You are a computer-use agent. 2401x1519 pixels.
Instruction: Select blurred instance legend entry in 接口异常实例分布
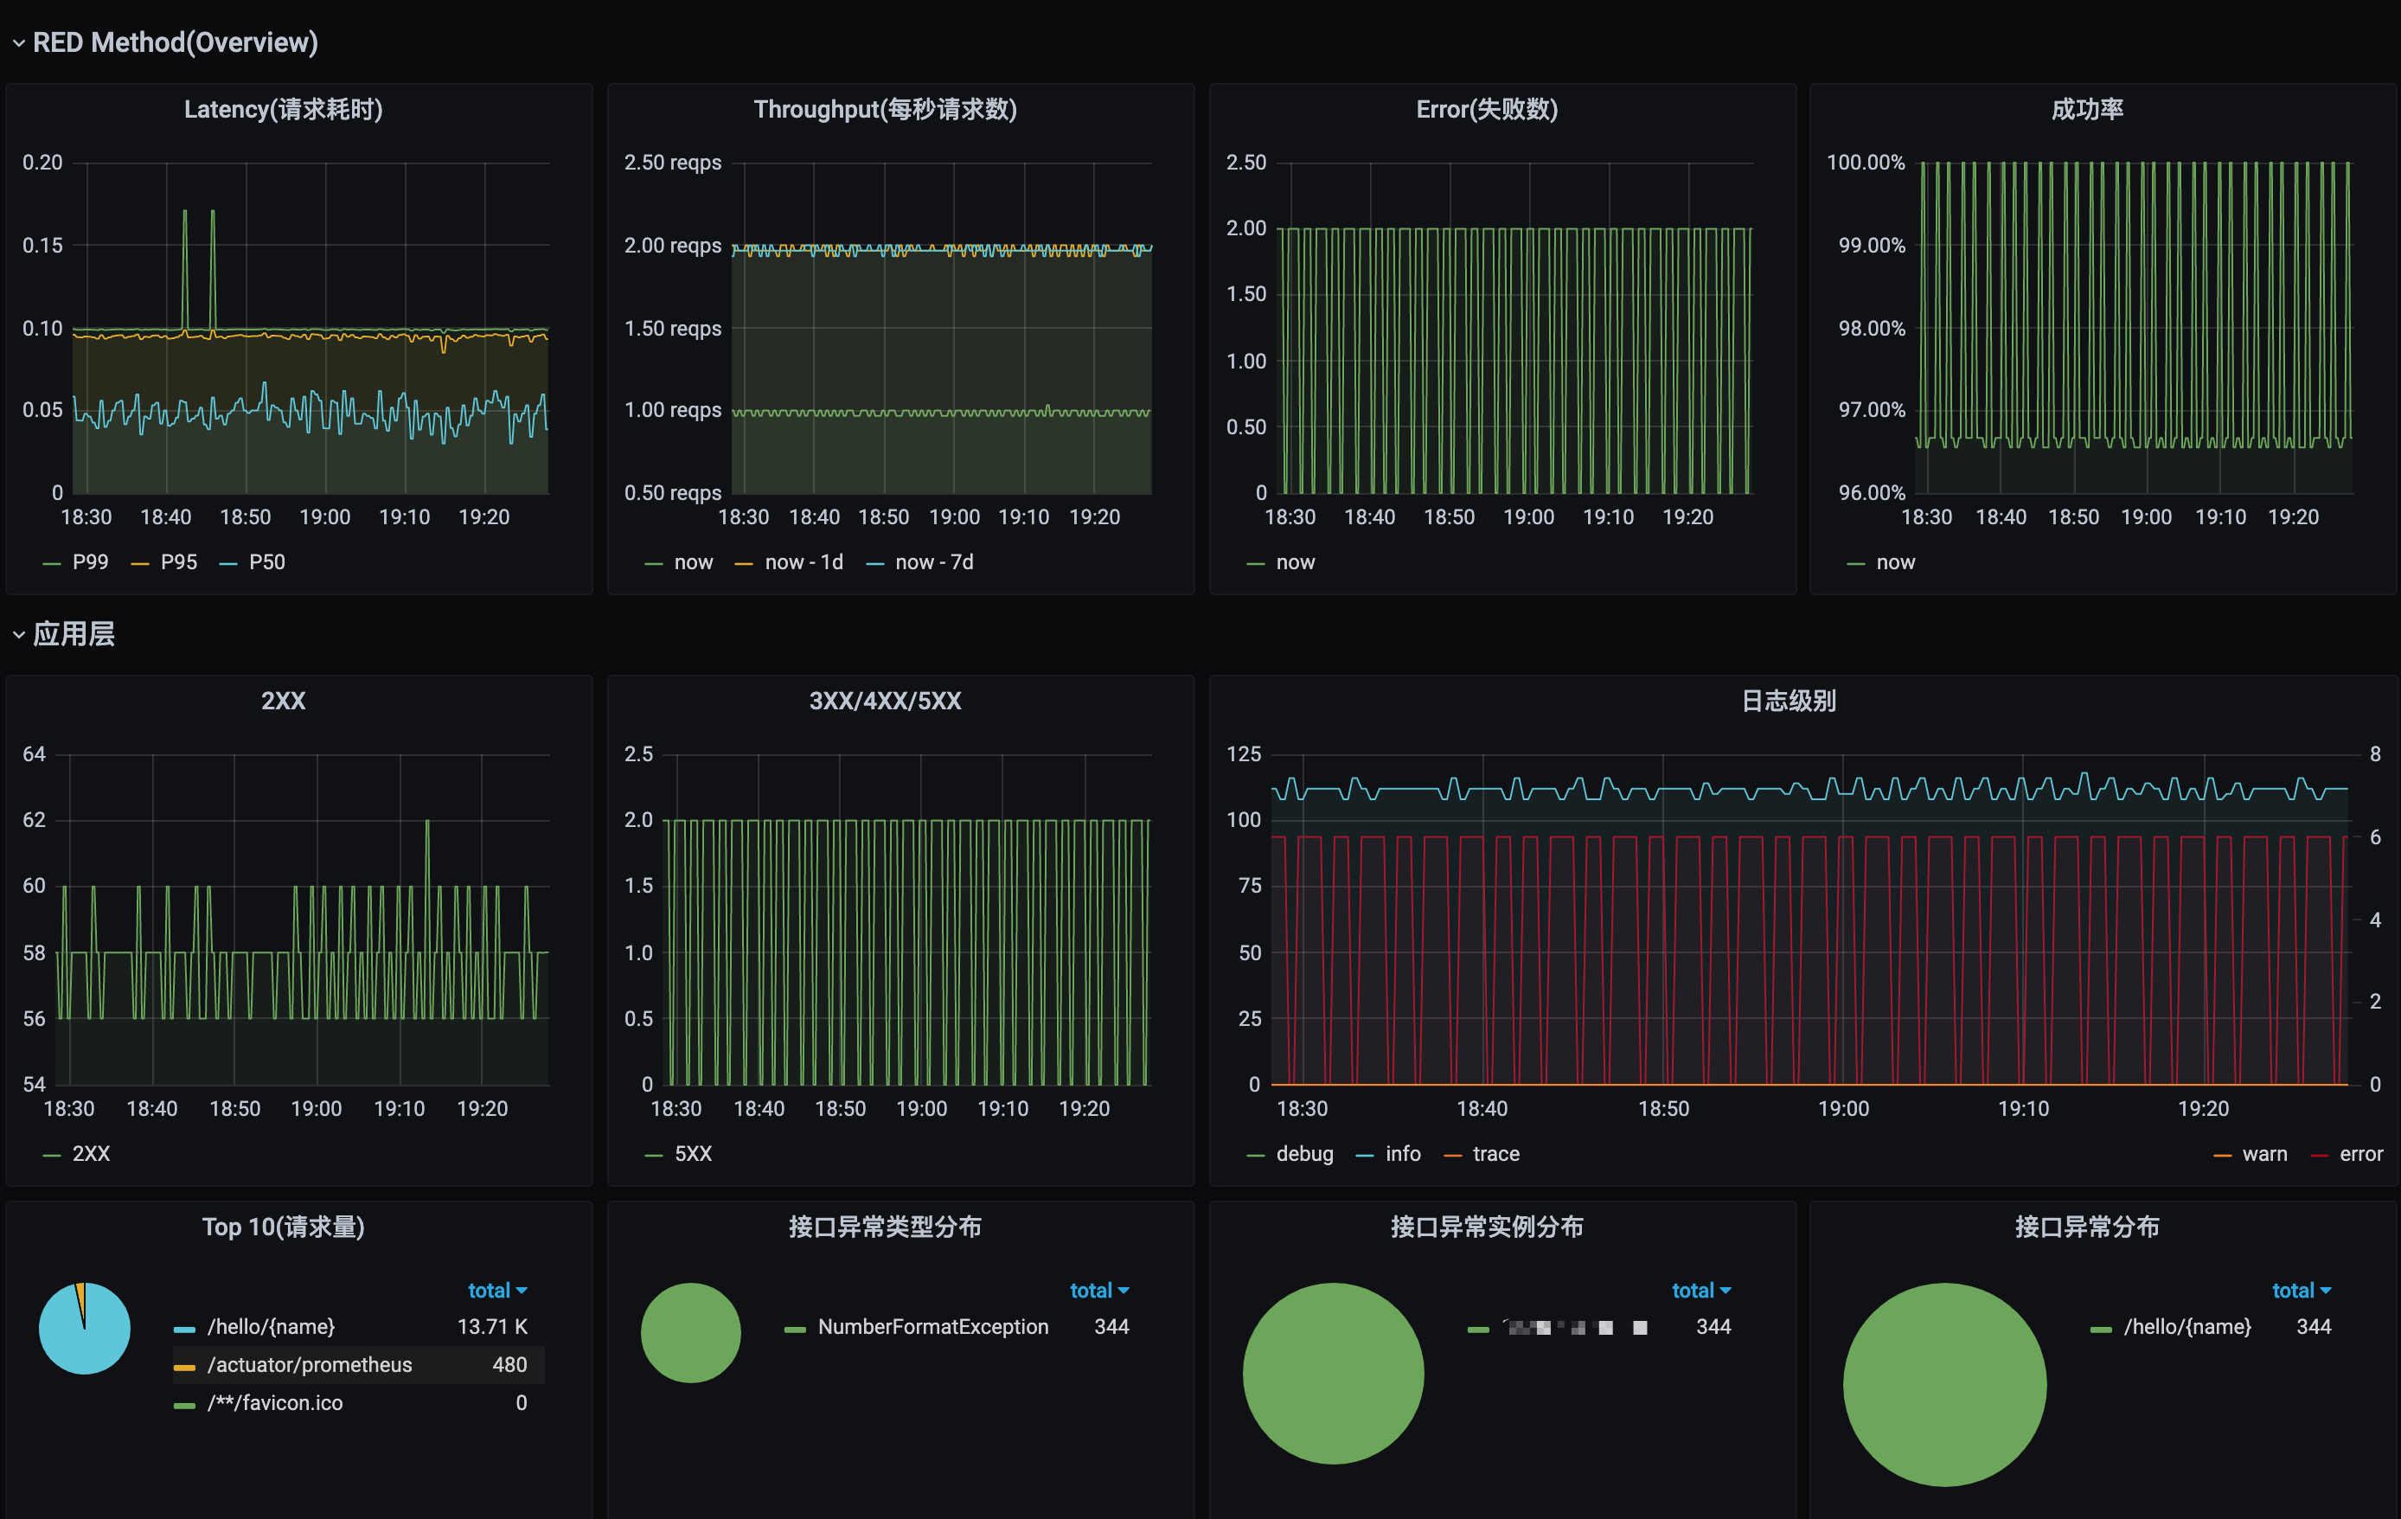pyautogui.click(x=1575, y=1328)
